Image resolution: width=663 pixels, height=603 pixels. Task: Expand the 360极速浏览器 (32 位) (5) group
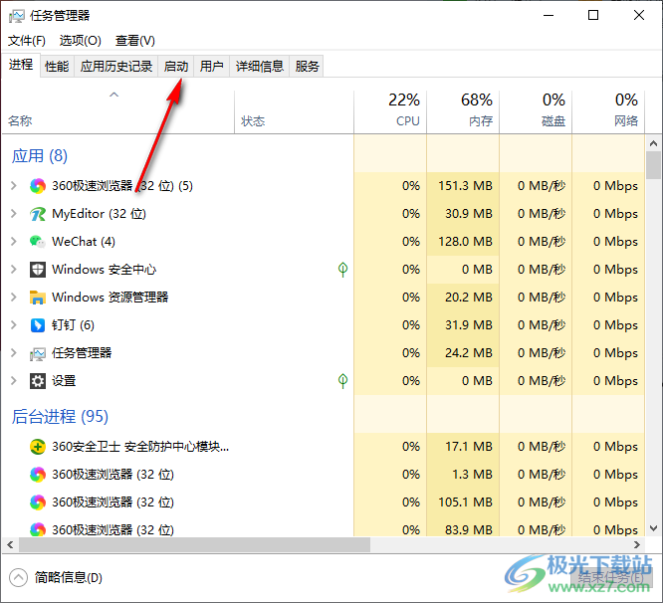[x=14, y=185]
